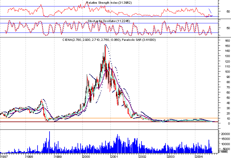Screen dimensions: 231x158
Task: Select the 160 price axis label
Action: [x=227, y=41]
